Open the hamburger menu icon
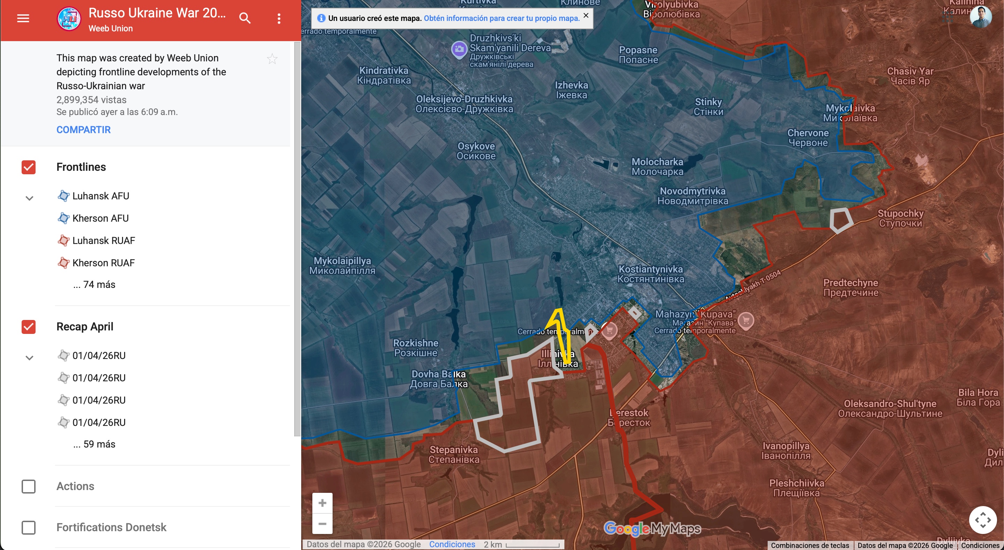The image size is (1004, 550). tap(23, 18)
